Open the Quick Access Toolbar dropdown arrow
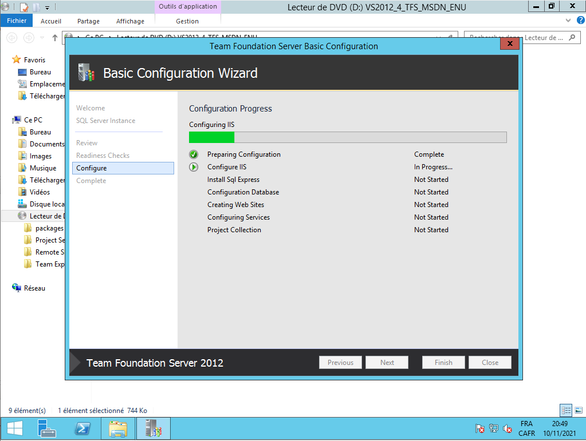The height and width of the screenshot is (441, 586). pos(47,7)
